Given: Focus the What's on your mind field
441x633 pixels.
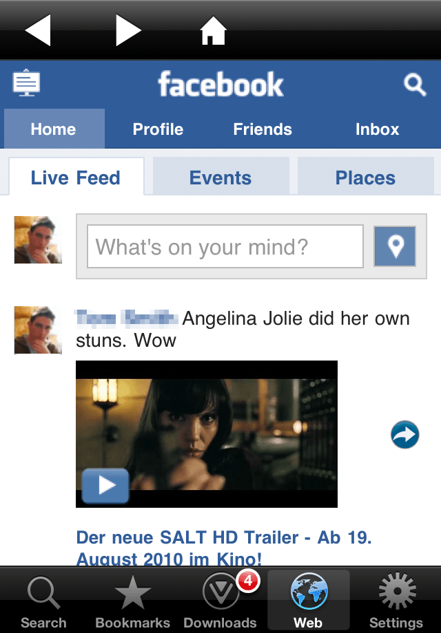Looking at the screenshot, I should coord(225,246).
